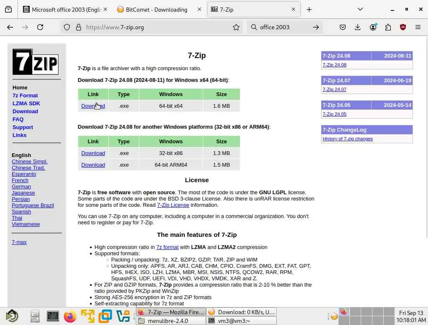The width and height of the screenshot is (428, 325).
Task: Open a new browser tab
Action: coord(309,10)
